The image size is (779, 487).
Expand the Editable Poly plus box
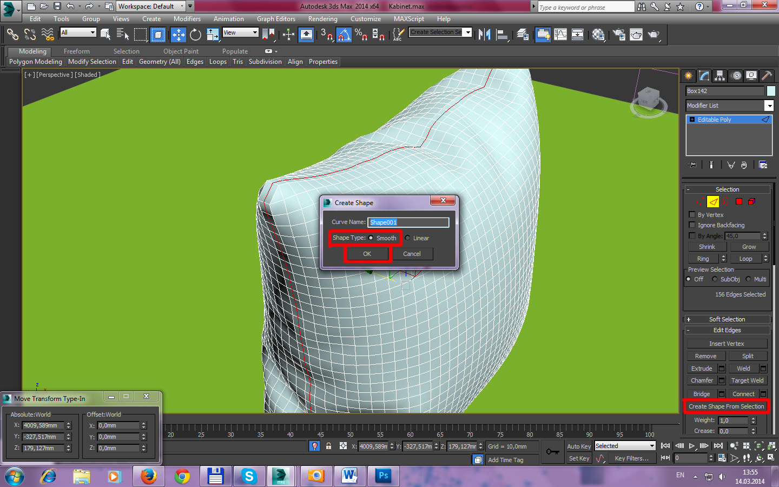(x=692, y=120)
